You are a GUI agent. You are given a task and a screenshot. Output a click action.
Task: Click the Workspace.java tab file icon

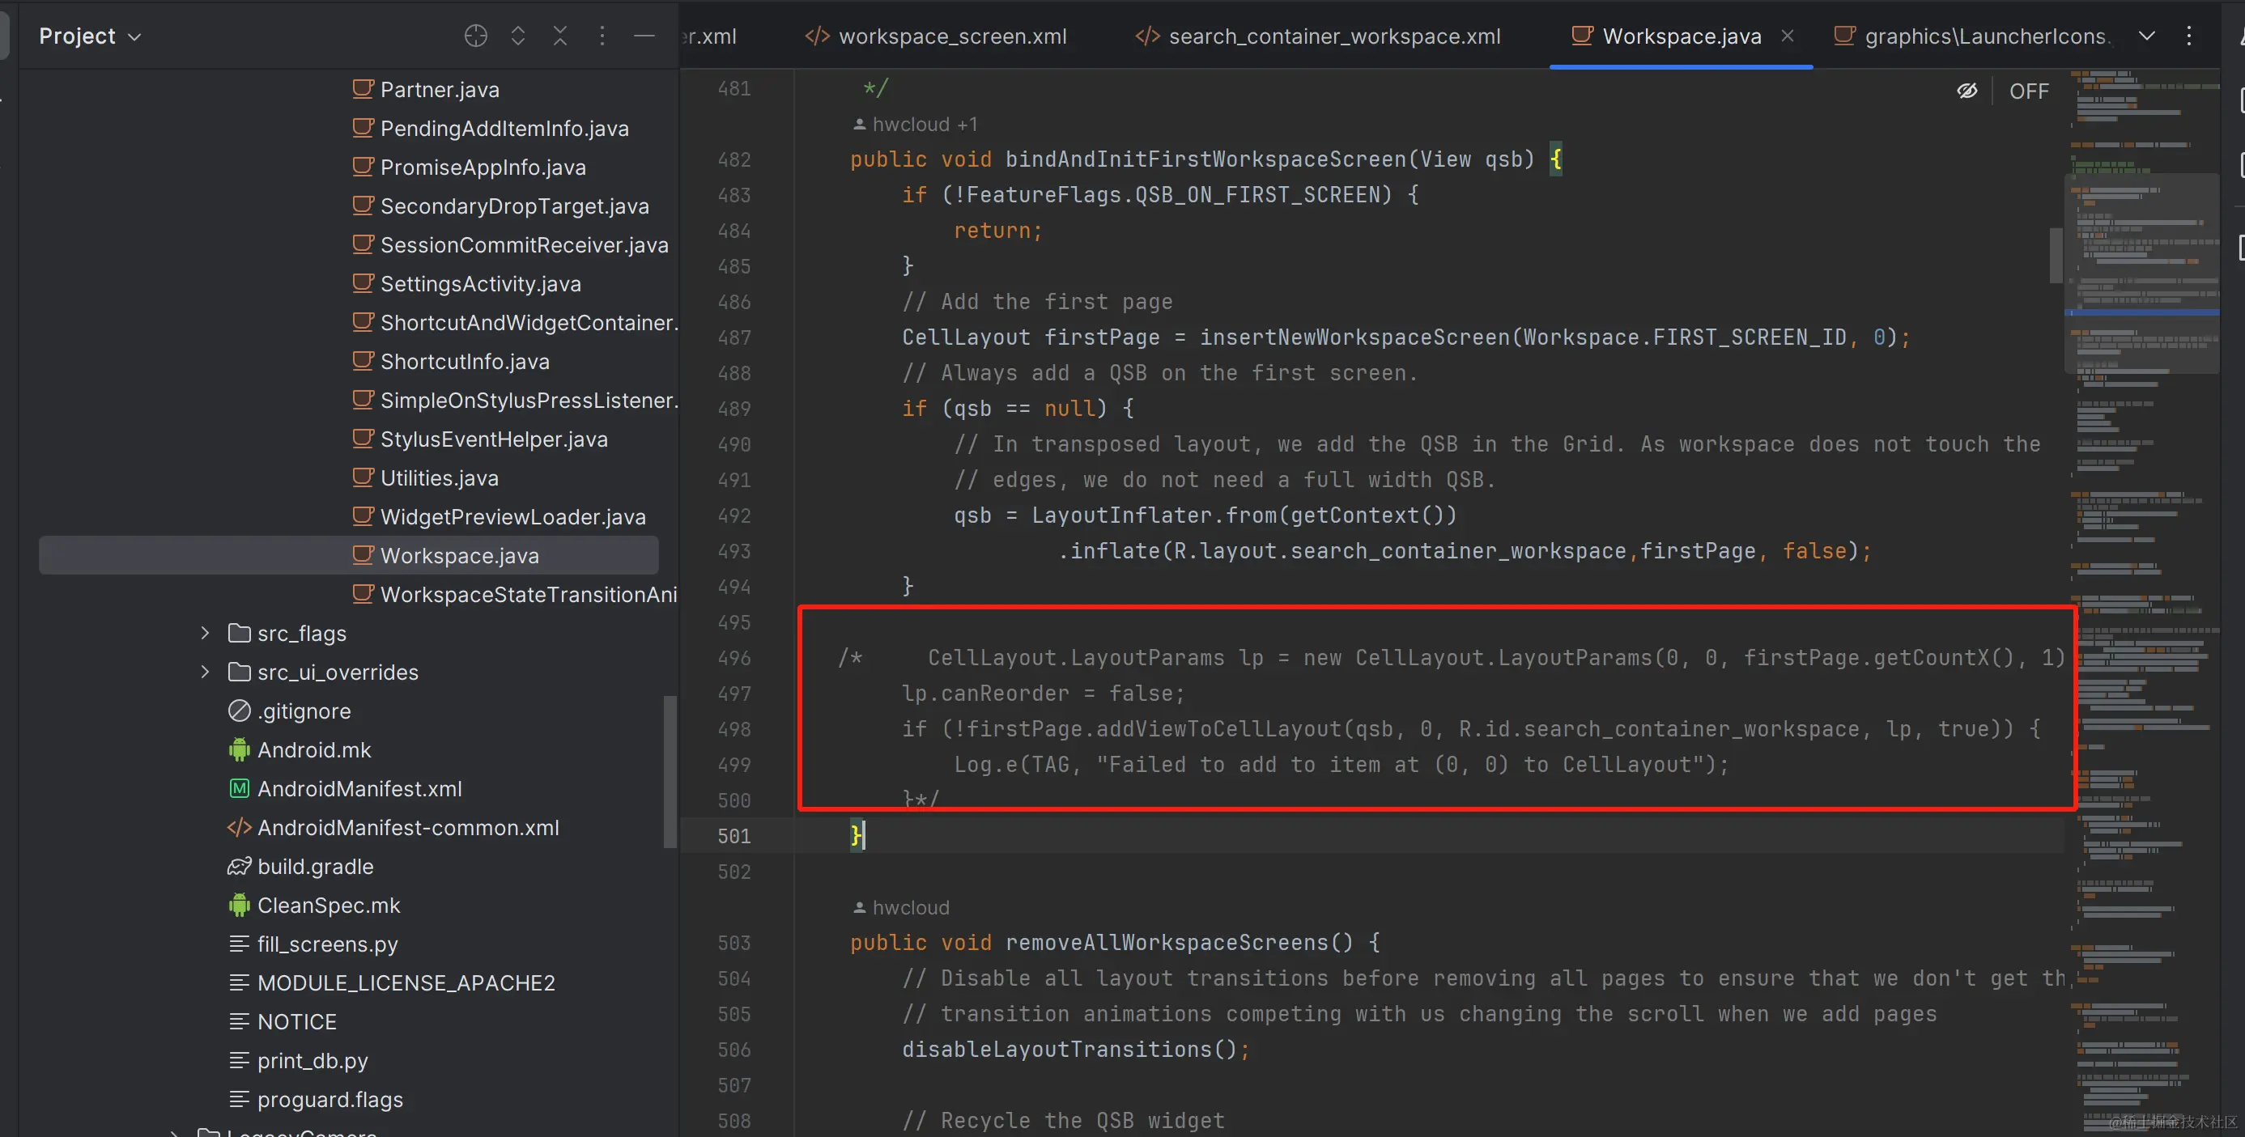1582,35
